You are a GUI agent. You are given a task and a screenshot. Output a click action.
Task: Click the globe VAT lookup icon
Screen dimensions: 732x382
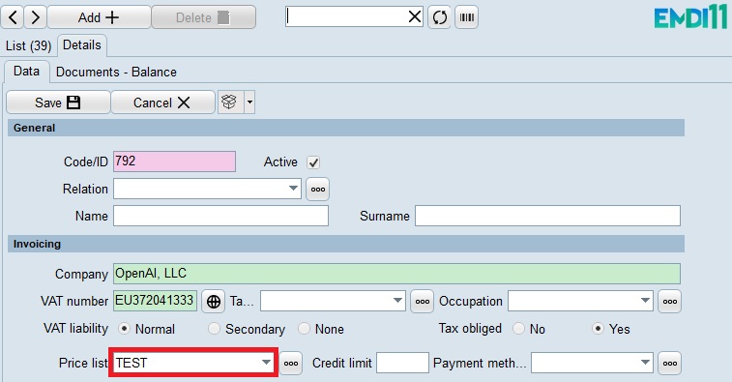coord(214,301)
